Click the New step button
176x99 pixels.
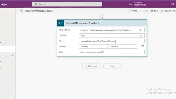pyautogui.click(x=91, y=66)
